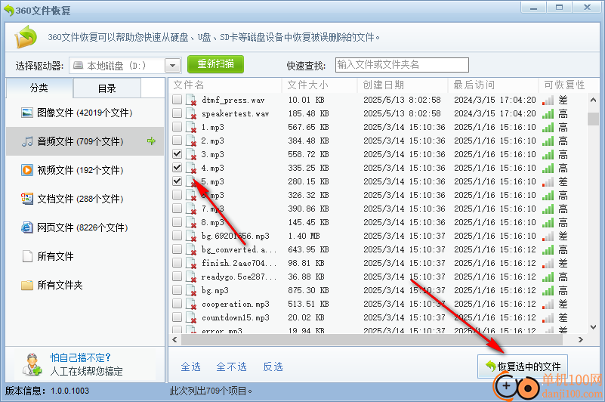The image size is (605, 402).
Task: Click the 1.40 MB size cell
Action: (x=304, y=236)
